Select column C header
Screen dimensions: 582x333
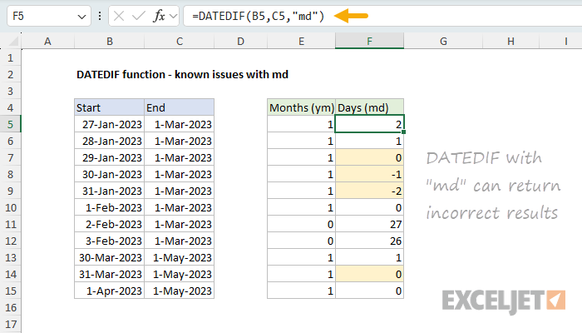180,42
